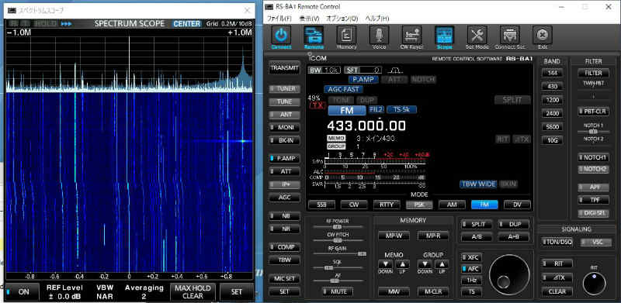Step GROUP UP arrow
This screenshot has height=303, width=621.
(x=442, y=264)
